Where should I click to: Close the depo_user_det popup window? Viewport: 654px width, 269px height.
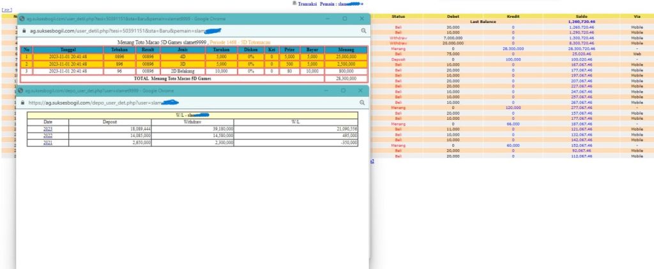(x=361, y=91)
